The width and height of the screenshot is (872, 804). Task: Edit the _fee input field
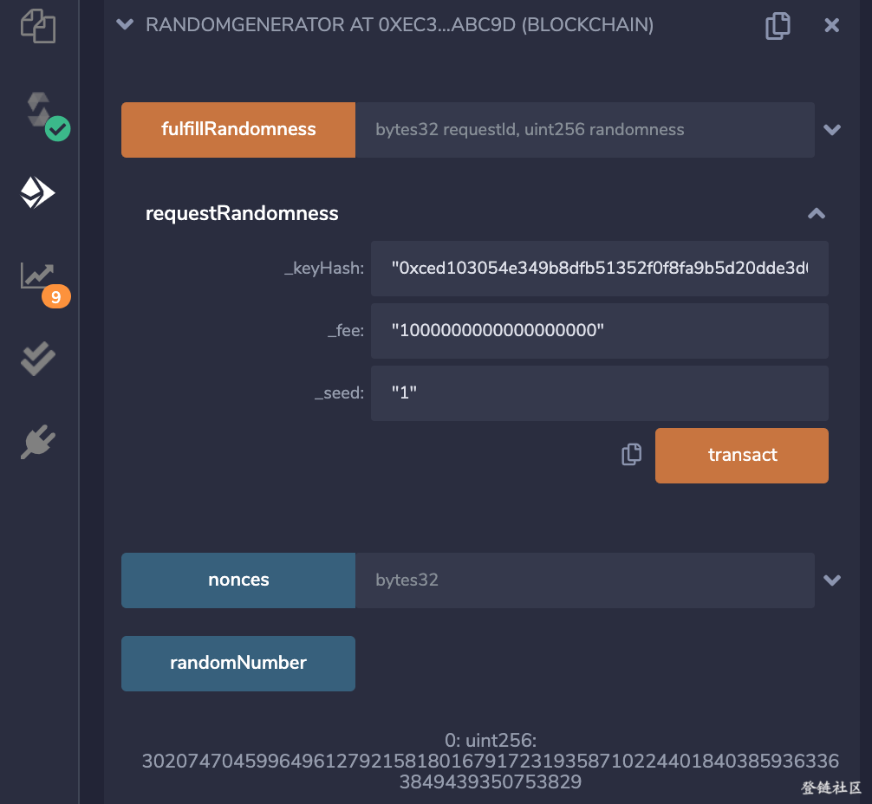tap(600, 331)
